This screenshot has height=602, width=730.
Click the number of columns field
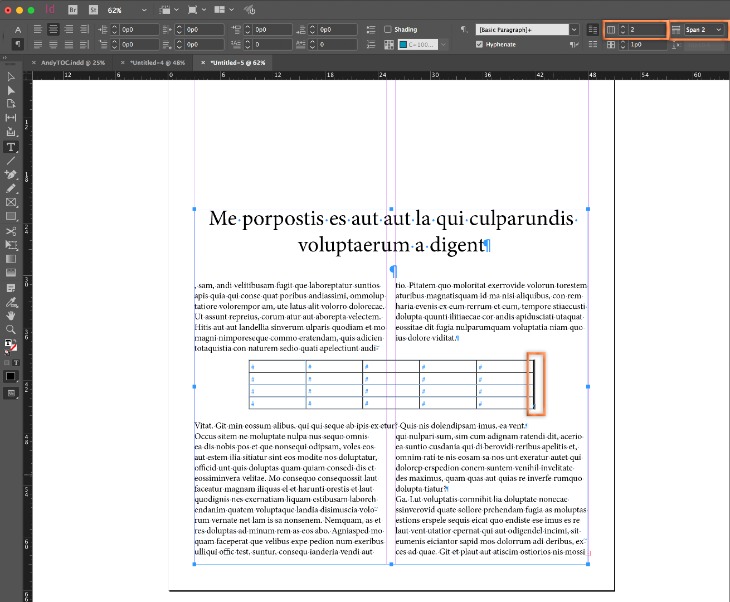coord(646,30)
